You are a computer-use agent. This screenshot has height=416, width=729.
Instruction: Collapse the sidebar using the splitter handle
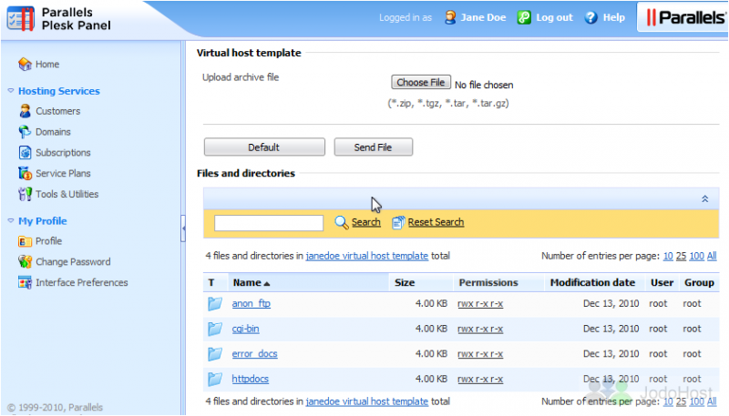pos(183,228)
